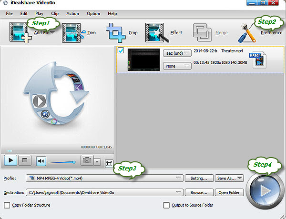Click the speaker icon on preview logo
This screenshot has height=219, width=286.
point(45,114)
